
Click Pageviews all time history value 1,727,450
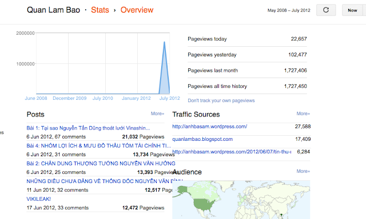tap(296, 86)
